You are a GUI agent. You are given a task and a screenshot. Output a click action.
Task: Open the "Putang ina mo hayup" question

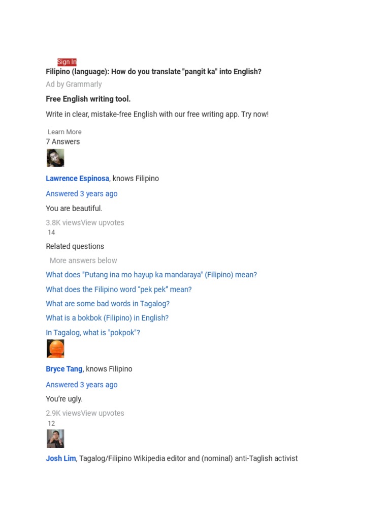click(x=151, y=275)
